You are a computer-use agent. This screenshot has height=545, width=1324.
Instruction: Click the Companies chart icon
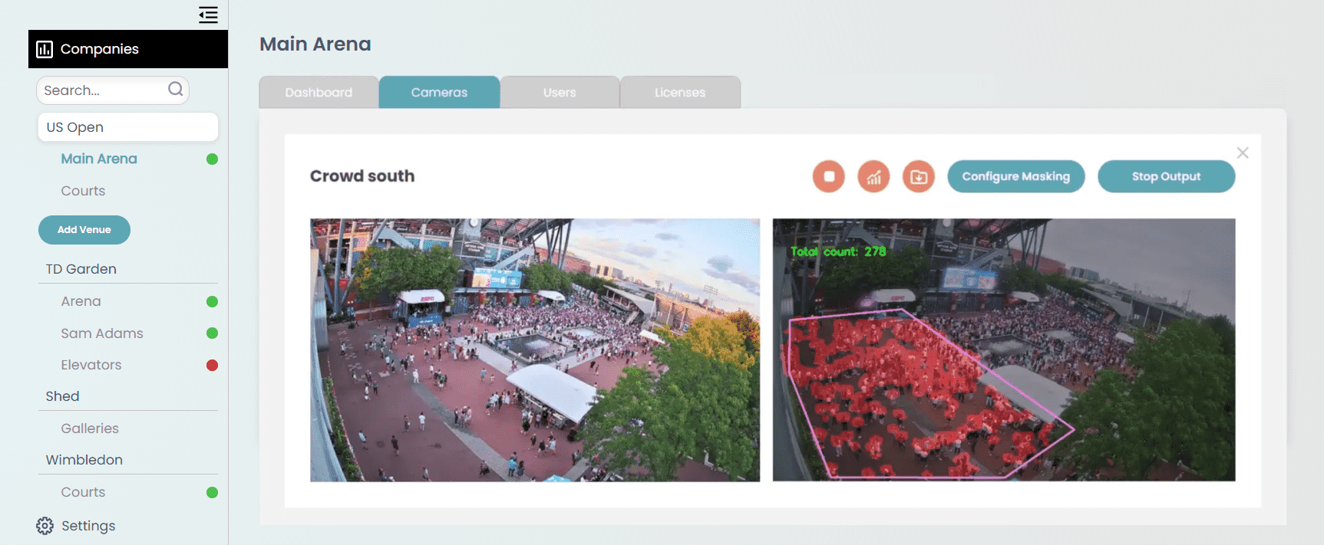coord(45,49)
